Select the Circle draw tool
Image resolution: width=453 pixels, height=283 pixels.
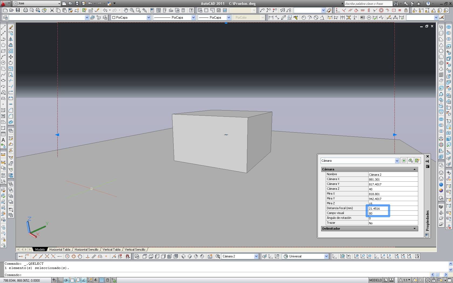click(3, 63)
